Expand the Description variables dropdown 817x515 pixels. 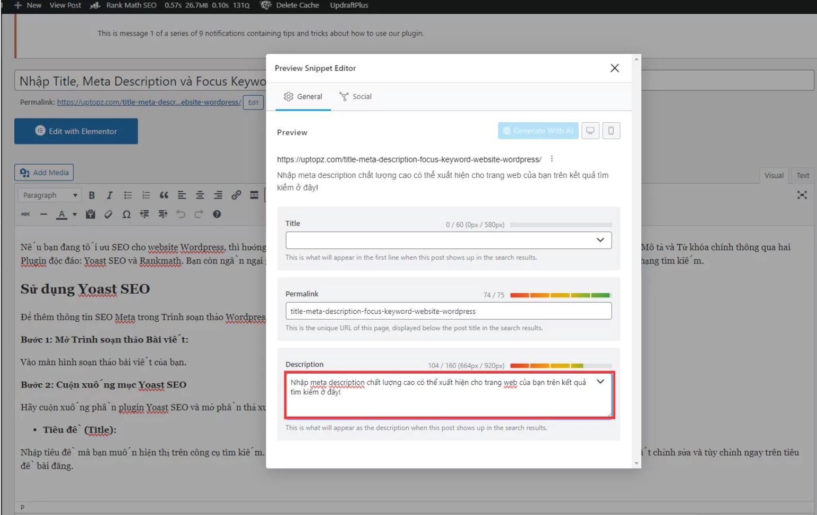tap(600, 382)
